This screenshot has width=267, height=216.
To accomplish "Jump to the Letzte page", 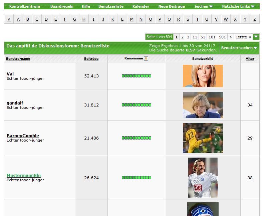I will (243, 37).
